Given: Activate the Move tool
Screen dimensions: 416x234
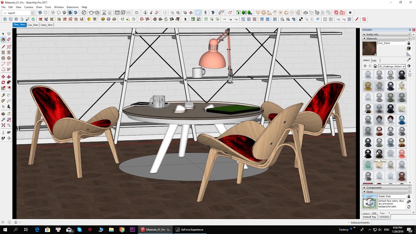Looking at the screenshot, I should [x=3, y=77].
